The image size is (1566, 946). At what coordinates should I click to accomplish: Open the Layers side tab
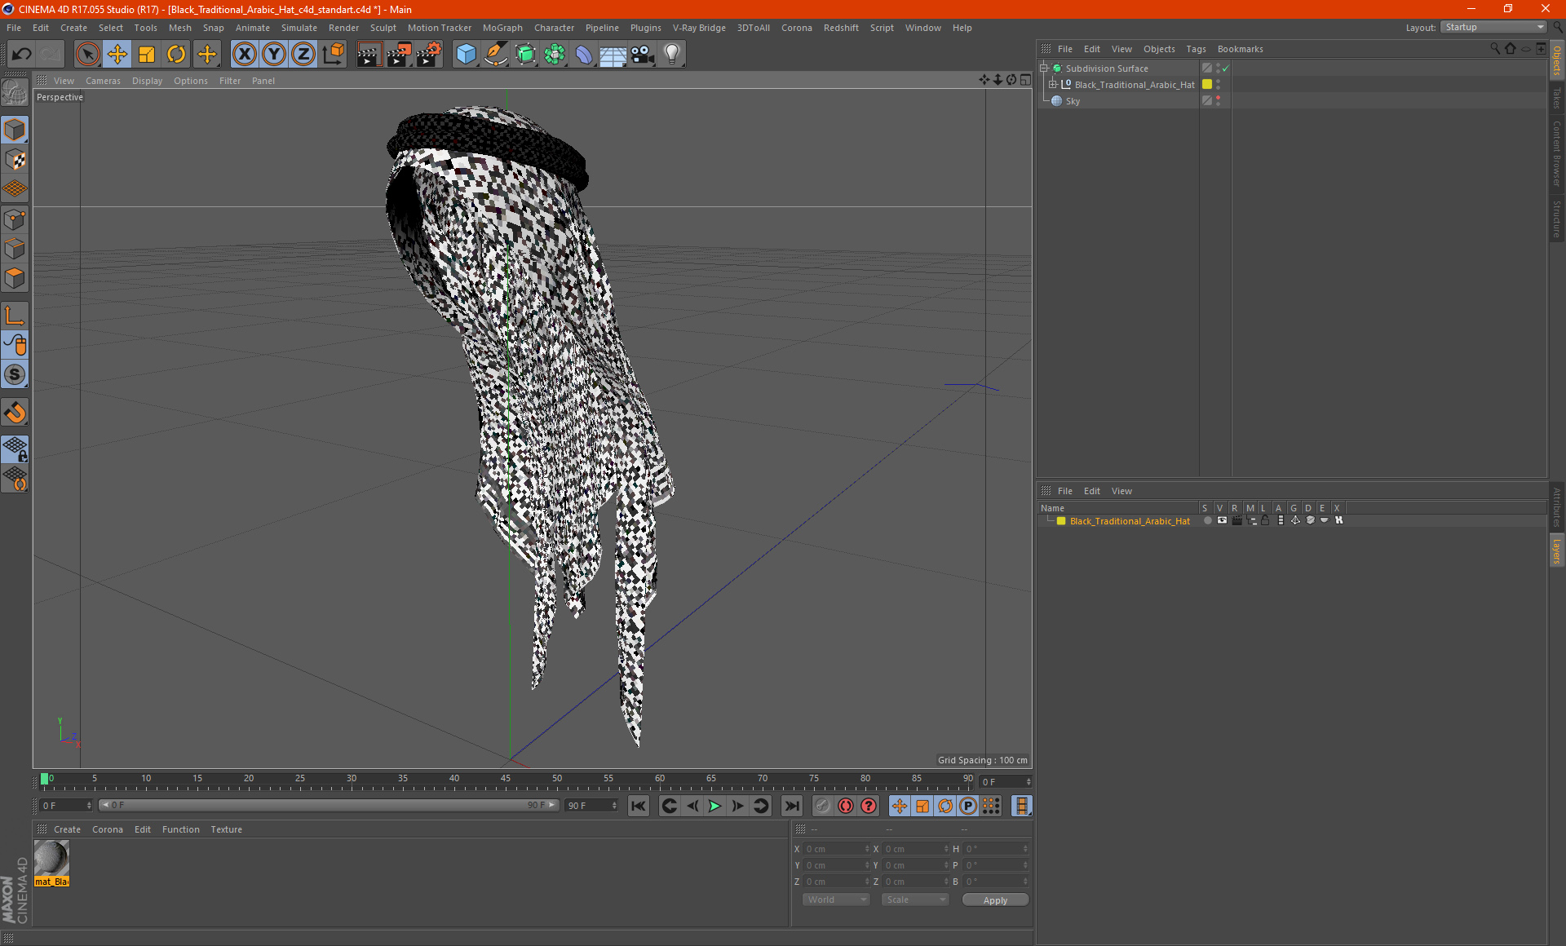click(1556, 550)
